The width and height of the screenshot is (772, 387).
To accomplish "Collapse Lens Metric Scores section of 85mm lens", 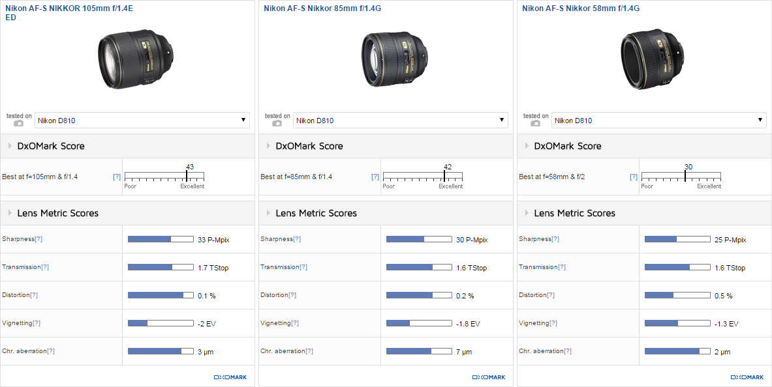I will coord(312,213).
